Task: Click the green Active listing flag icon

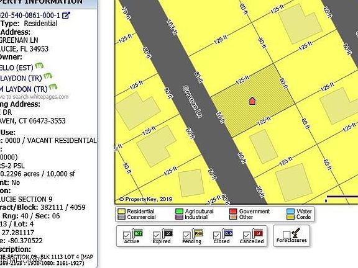Action: (137, 233)
